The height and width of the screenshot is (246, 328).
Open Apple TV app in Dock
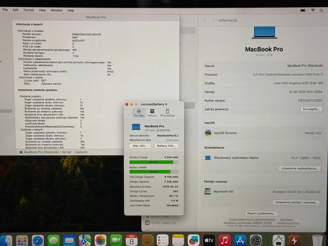coord(209,240)
